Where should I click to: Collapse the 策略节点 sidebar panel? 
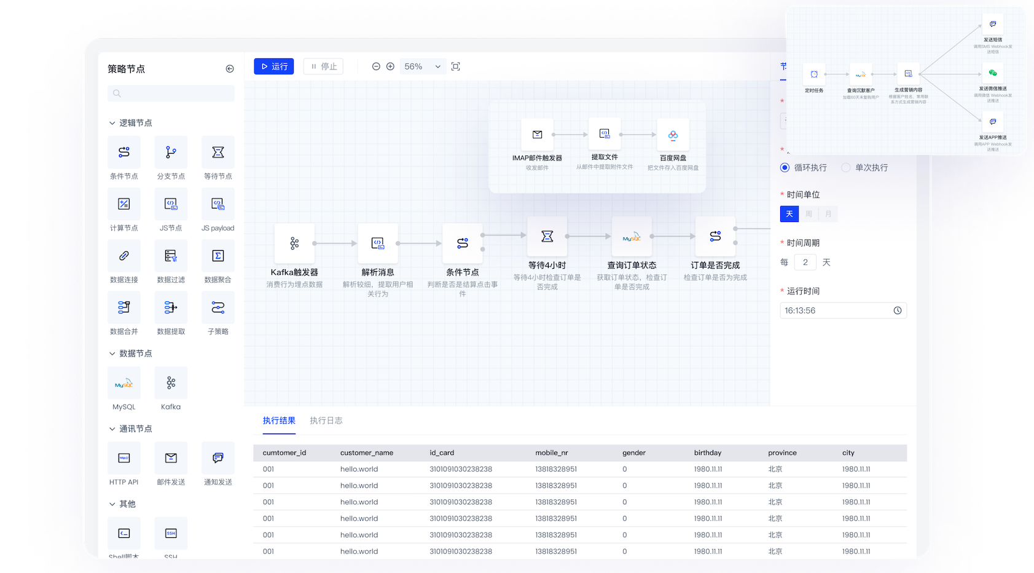(x=230, y=69)
